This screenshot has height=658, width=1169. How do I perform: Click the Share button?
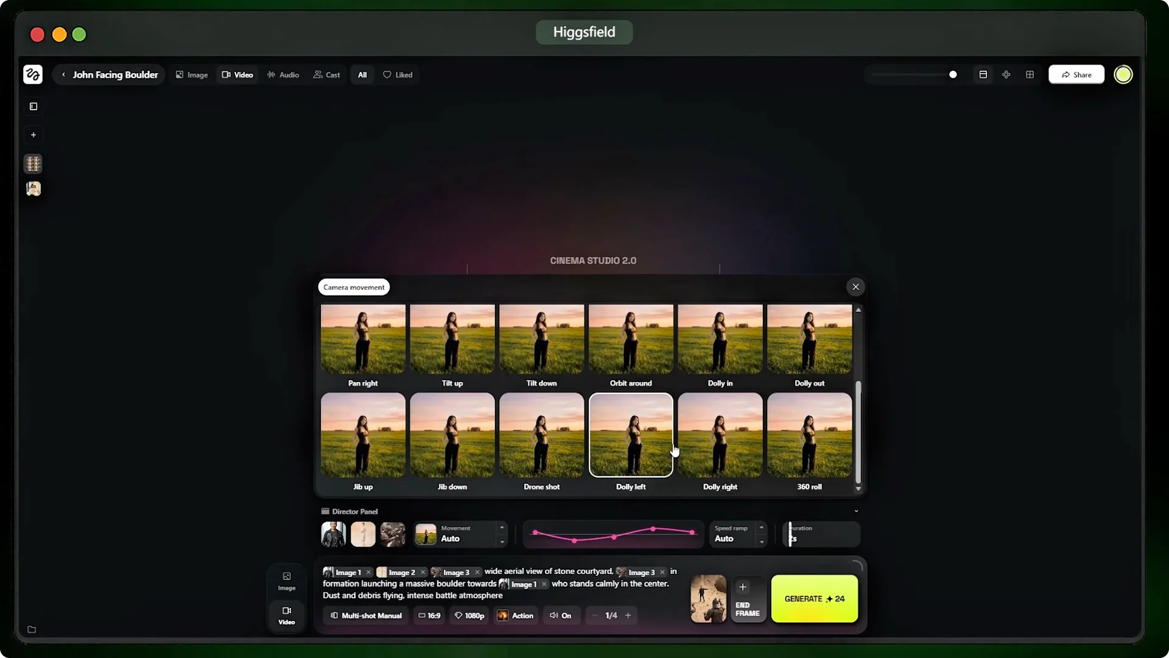1076,74
